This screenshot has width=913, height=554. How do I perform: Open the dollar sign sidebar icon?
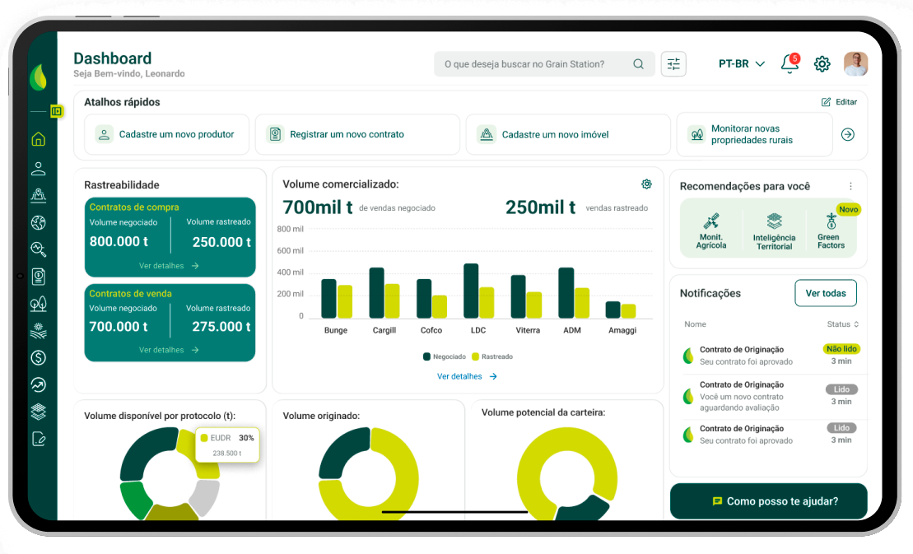[x=38, y=357]
